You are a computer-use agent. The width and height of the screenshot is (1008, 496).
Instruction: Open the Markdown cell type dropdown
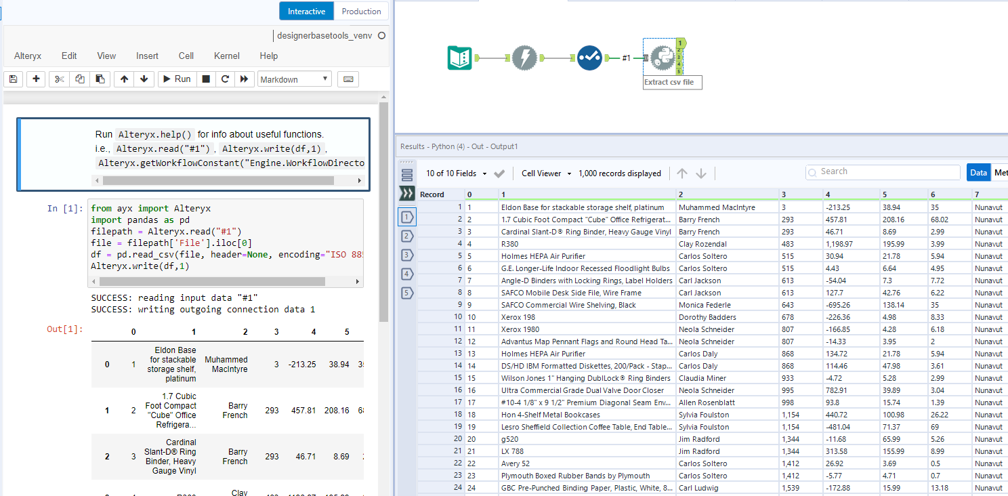tap(295, 79)
